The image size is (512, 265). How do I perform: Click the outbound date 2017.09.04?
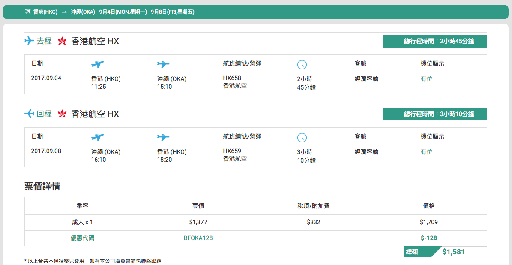(46, 78)
